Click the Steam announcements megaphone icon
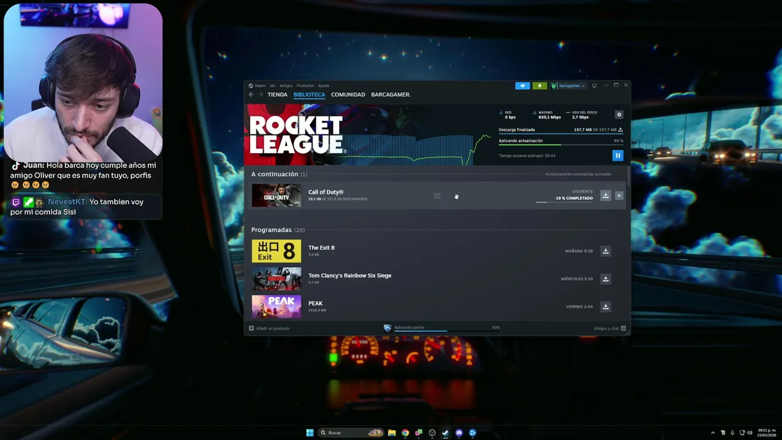782x440 pixels. click(x=522, y=86)
